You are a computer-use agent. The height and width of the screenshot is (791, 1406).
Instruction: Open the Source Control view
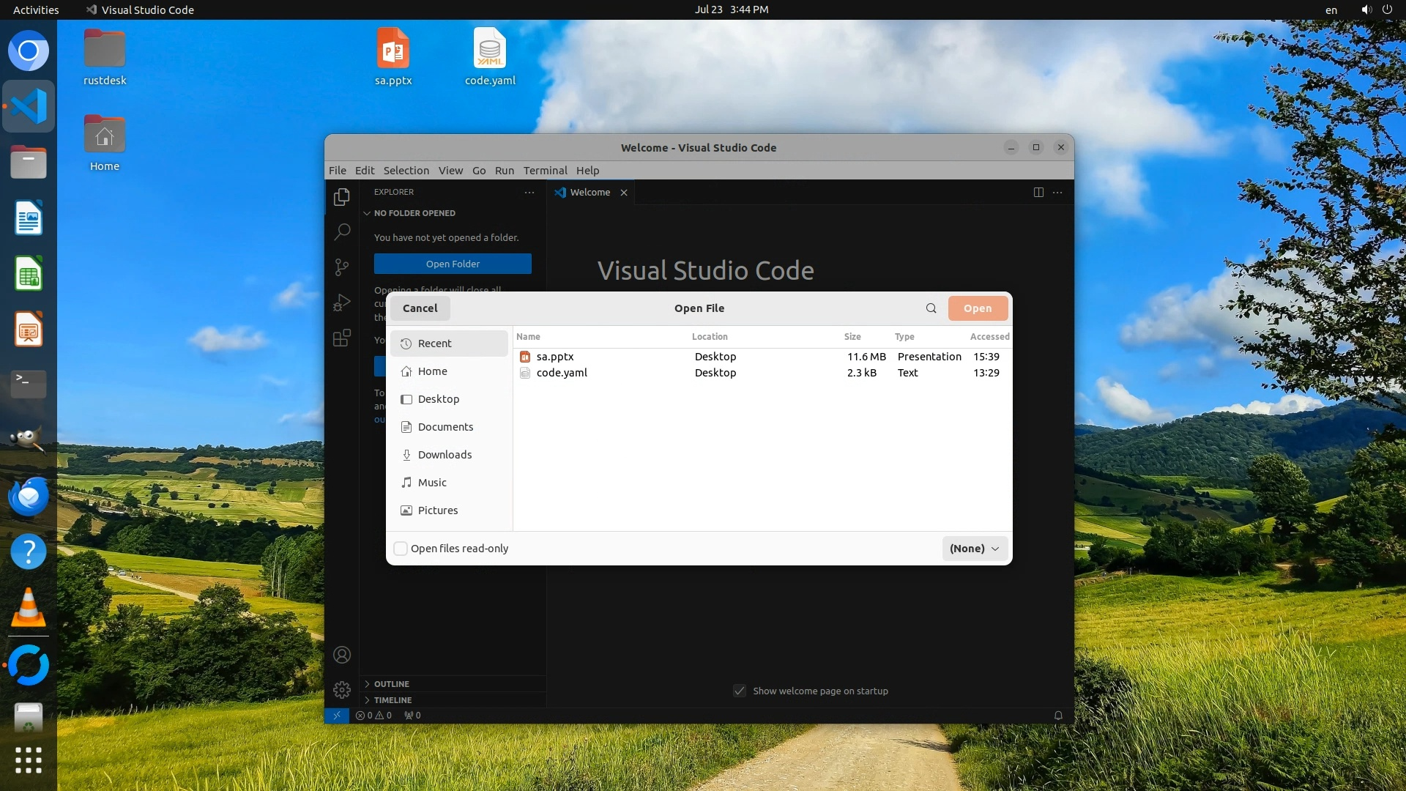[x=342, y=267]
